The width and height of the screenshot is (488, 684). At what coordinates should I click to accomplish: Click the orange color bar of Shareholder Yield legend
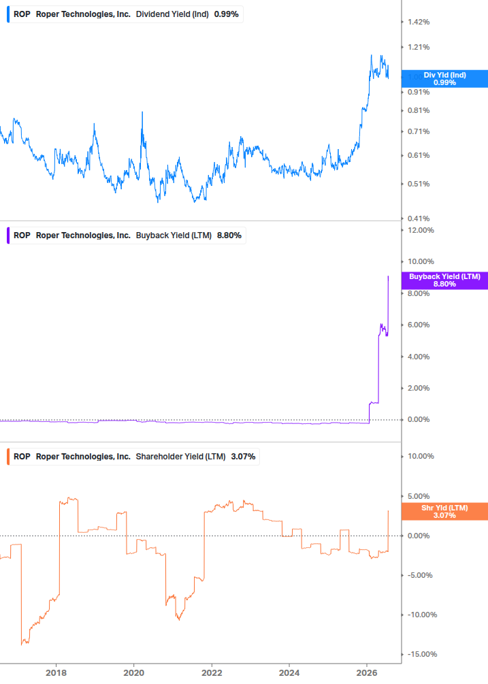tap(8, 457)
